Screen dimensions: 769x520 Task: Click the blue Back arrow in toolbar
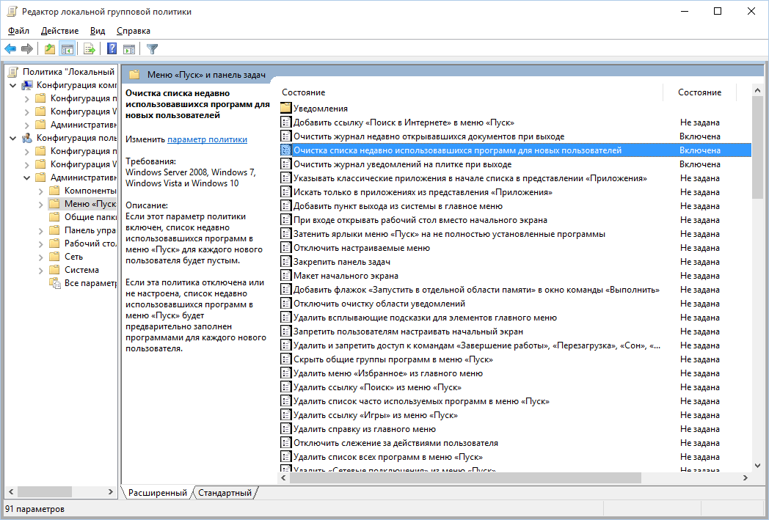tap(10, 49)
